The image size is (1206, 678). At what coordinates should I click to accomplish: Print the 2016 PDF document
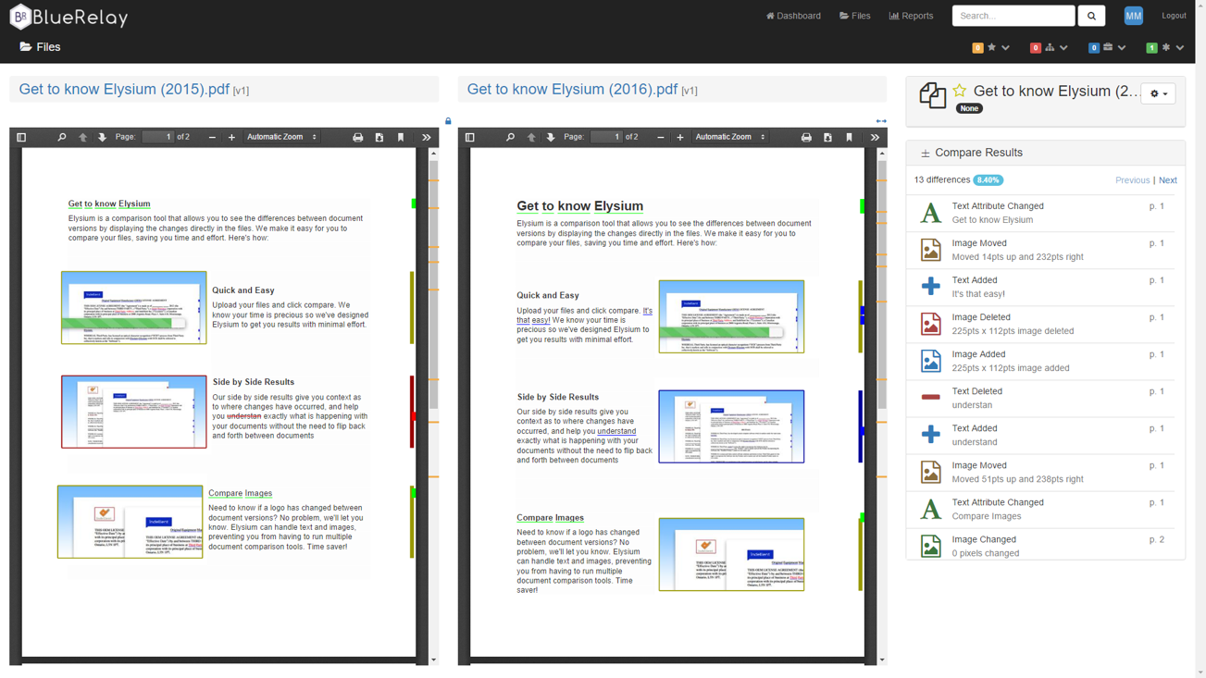[806, 138]
